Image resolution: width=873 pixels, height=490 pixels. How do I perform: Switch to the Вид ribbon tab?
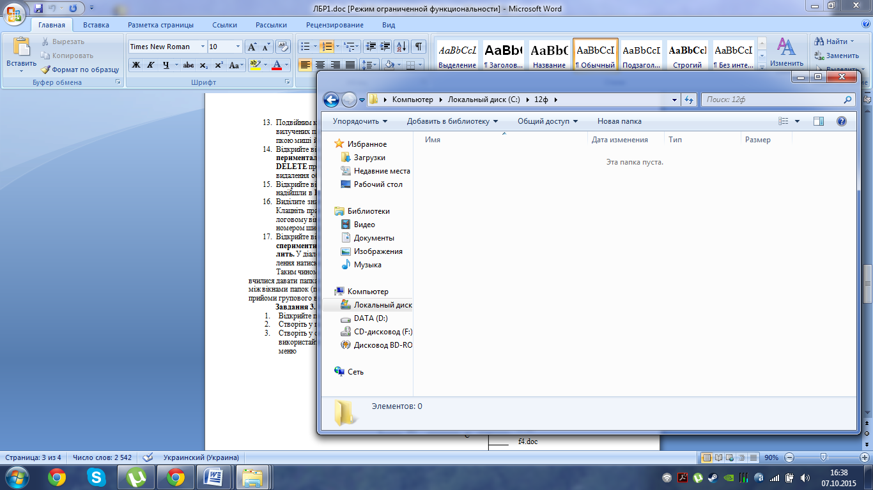(389, 25)
